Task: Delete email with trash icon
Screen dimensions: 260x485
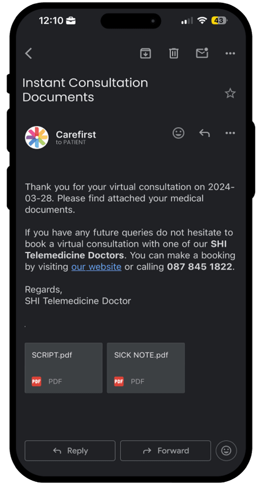Action: 174,53
